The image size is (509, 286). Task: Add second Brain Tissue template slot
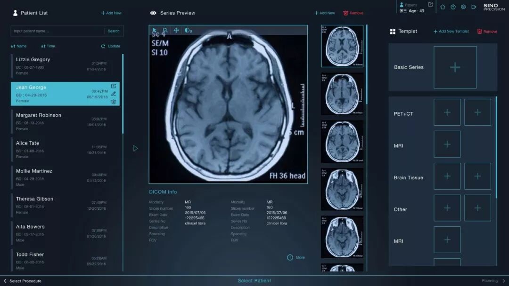[477, 176]
